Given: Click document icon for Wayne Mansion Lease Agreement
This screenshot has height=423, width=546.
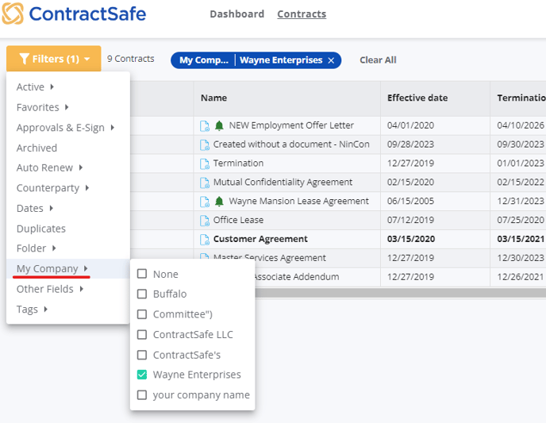Looking at the screenshot, I should [205, 202].
